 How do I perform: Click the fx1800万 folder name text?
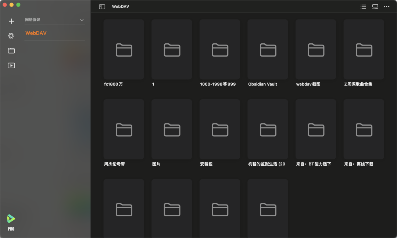click(114, 84)
